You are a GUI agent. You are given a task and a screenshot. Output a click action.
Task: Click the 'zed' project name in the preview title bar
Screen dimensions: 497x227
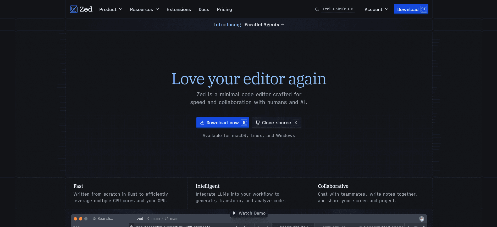tap(140, 219)
